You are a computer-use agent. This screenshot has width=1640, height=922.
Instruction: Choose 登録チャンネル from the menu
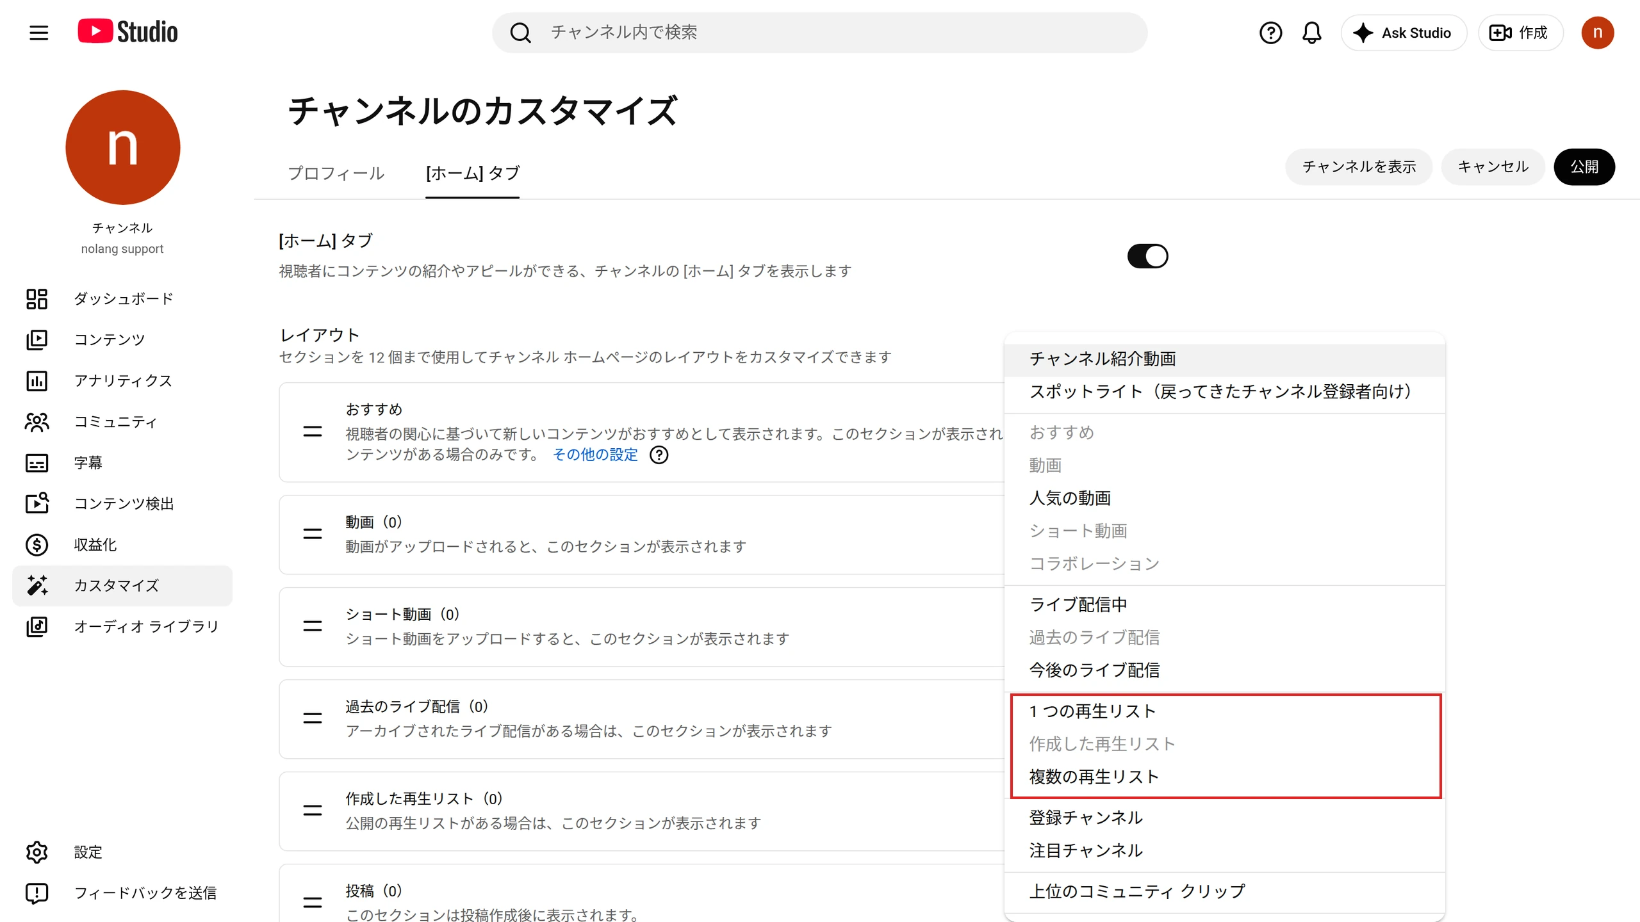[x=1224, y=818]
